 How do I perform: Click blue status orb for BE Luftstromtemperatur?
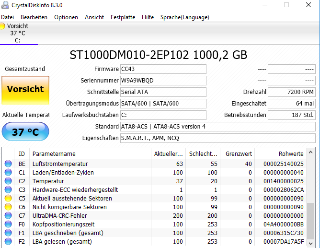tap(8, 164)
